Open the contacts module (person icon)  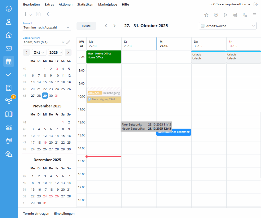9,22
